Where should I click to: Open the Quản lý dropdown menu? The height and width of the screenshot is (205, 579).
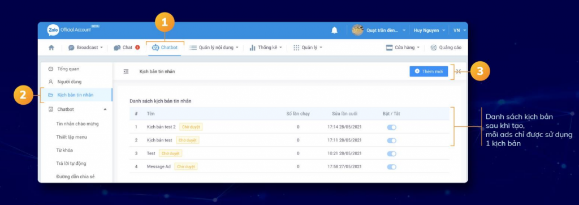pyautogui.click(x=308, y=48)
